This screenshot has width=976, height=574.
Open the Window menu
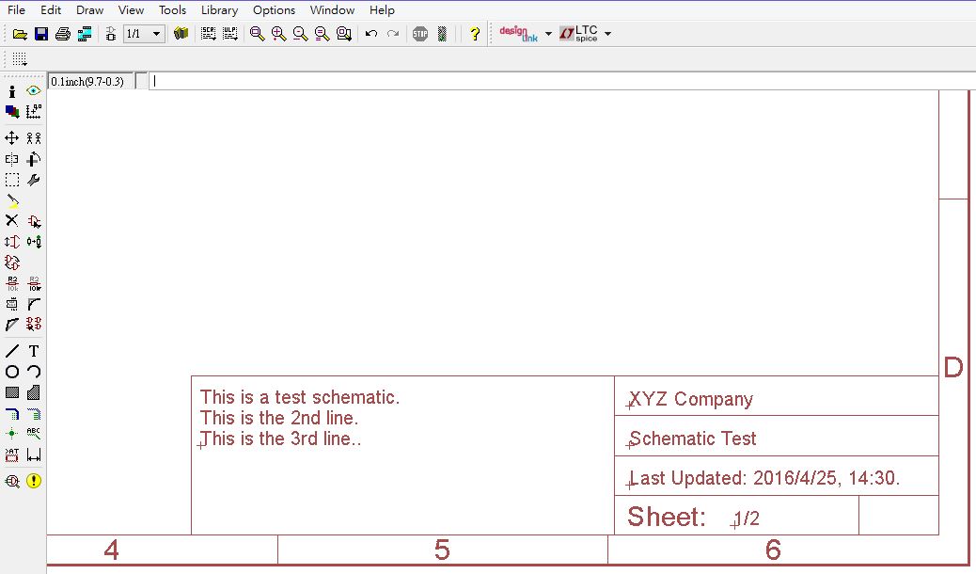(332, 10)
